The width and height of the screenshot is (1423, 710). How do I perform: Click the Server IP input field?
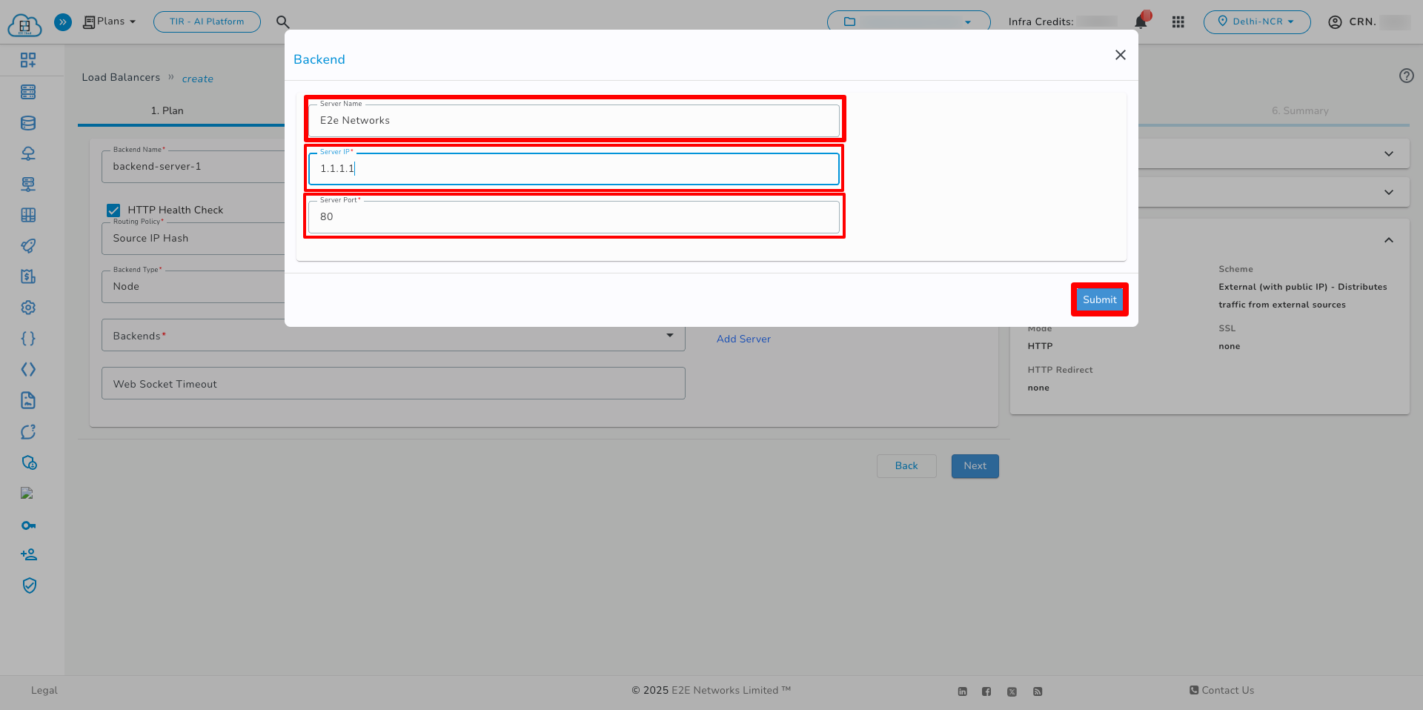tap(574, 168)
